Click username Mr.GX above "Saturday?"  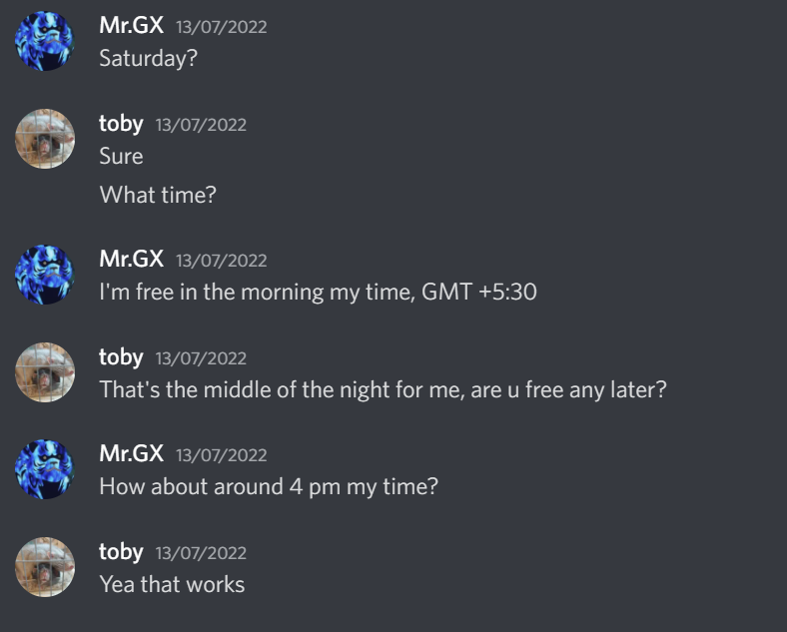coord(132,25)
